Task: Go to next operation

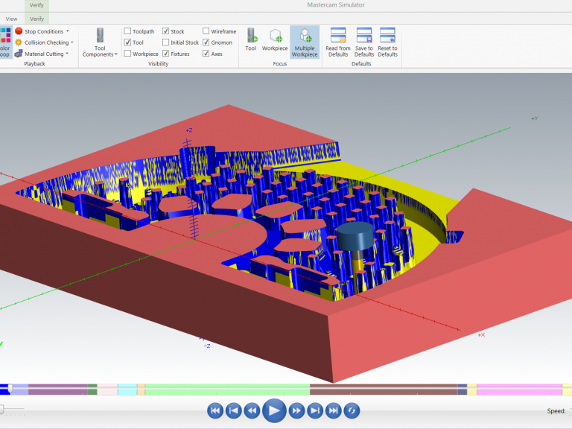Action: (x=315, y=411)
